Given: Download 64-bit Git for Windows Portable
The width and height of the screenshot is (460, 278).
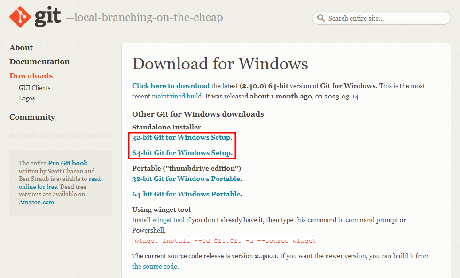Looking at the screenshot, I should pos(186,194).
